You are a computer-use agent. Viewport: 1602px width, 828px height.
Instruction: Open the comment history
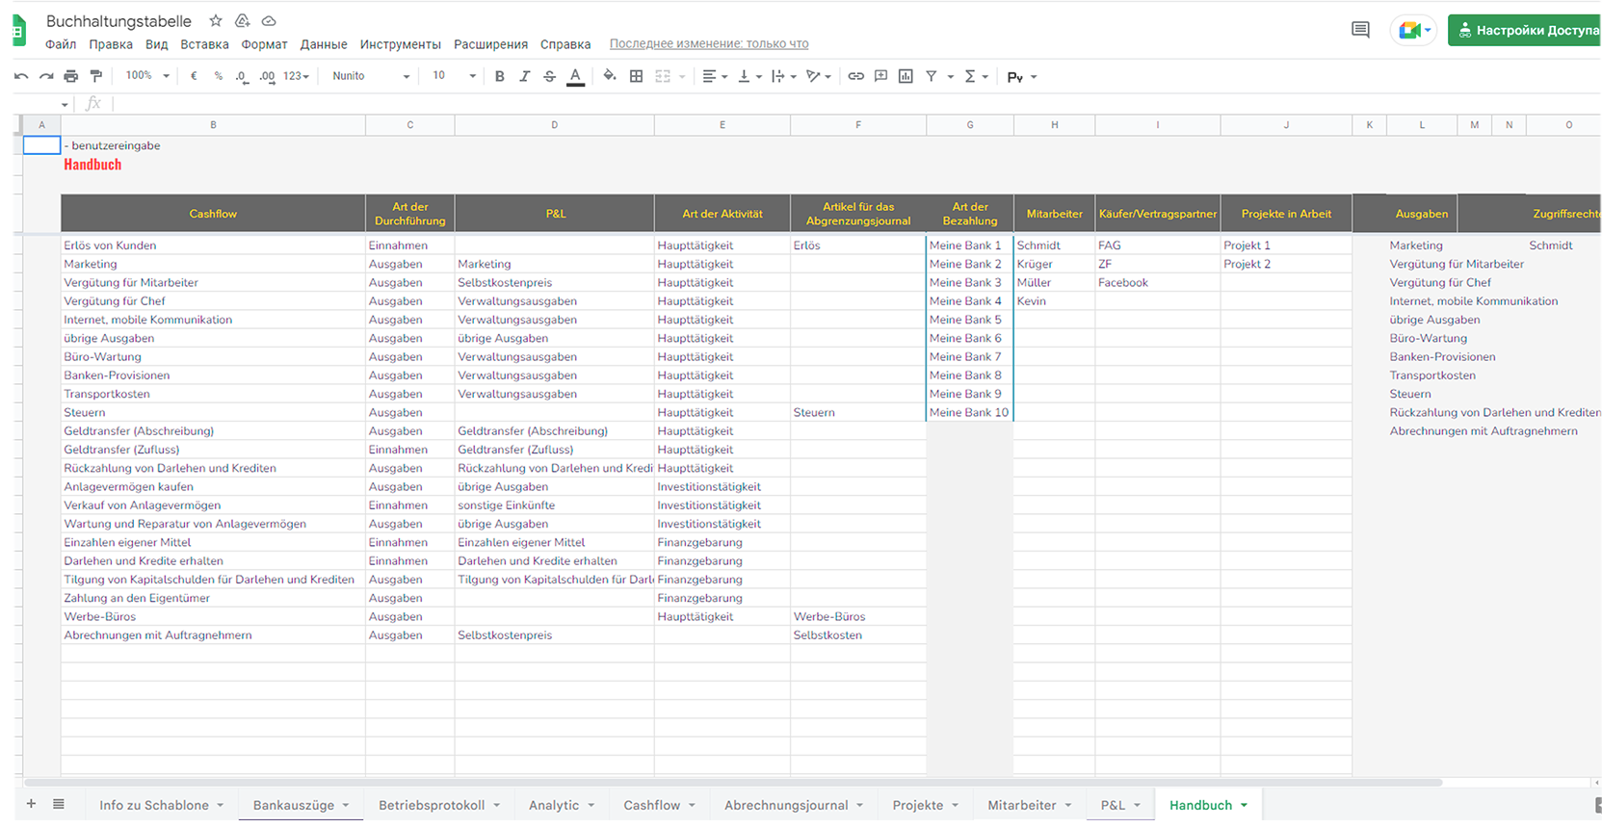[x=1360, y=30]
